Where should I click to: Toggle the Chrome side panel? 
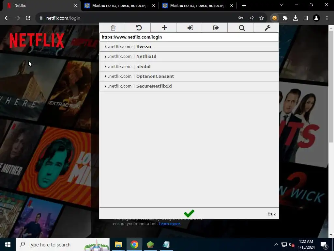click(x=306, y=18)
